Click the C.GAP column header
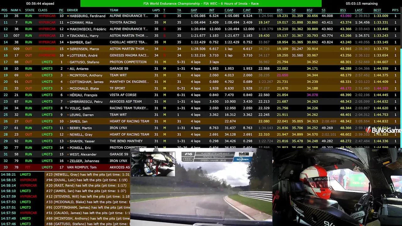The image size is (402, 226). (229, 10)
